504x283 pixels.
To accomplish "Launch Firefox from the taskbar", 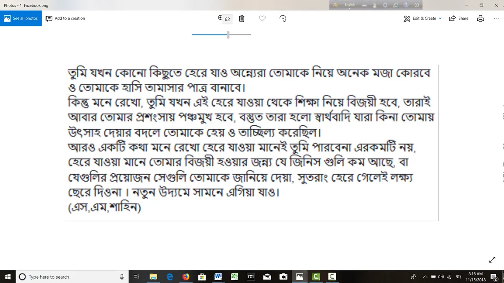I will pyautogui.click(x=185, y=277).
